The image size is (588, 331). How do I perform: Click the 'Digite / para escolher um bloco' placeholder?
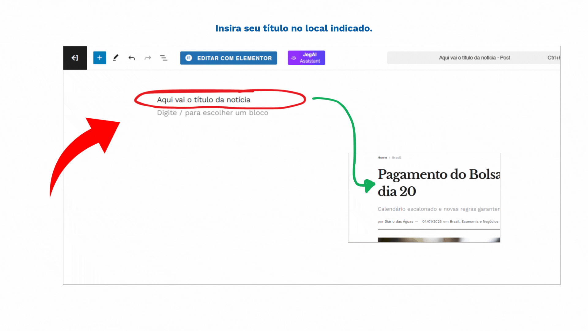coord(213,113)
